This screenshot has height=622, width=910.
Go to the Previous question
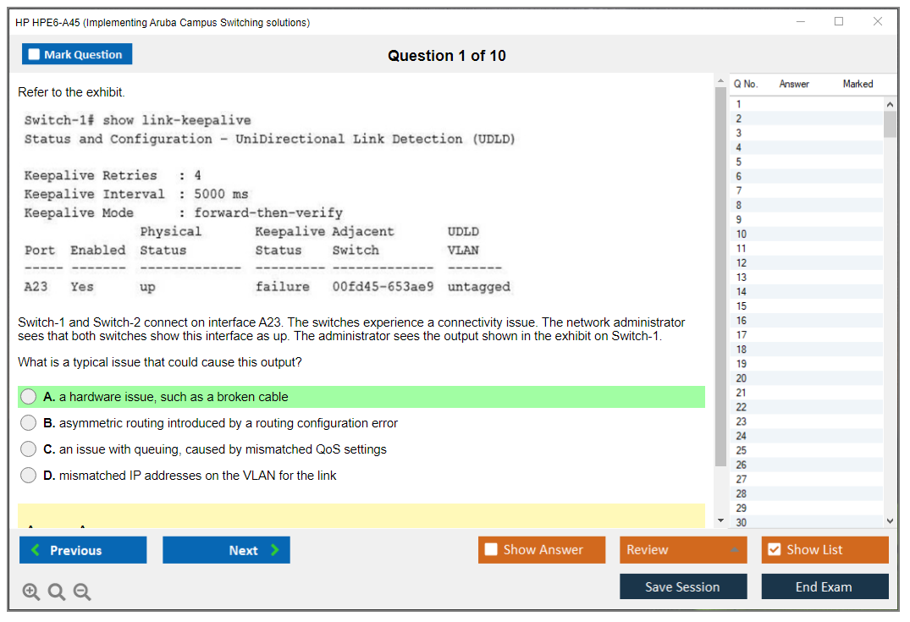[x=83, y=550]
